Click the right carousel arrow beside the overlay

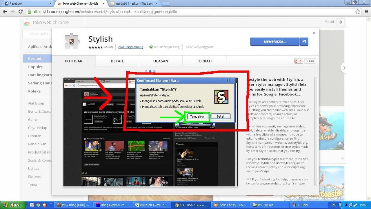click(x=344, y=68)
